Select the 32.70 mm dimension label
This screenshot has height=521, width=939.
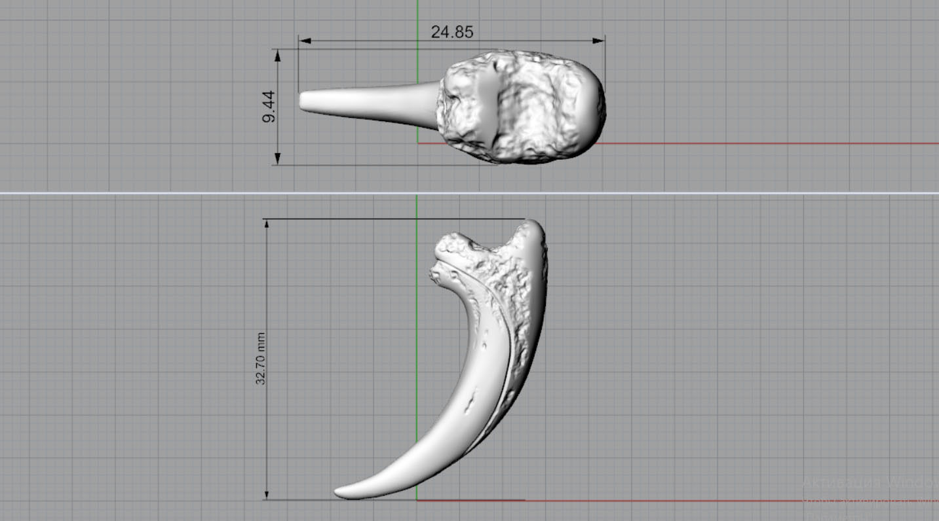(x=261, y=357)
